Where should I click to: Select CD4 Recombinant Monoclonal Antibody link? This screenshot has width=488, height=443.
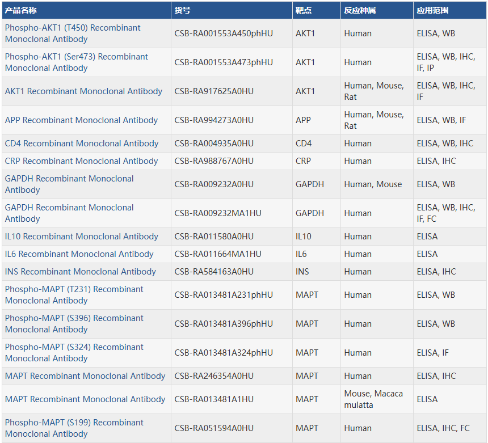pyautogui.click(x=82, y=144)
